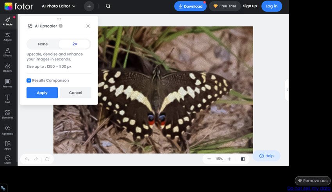This screenshot has width=332, height=192.
Task: Open the Apps panel
Action: pos(8,146)
